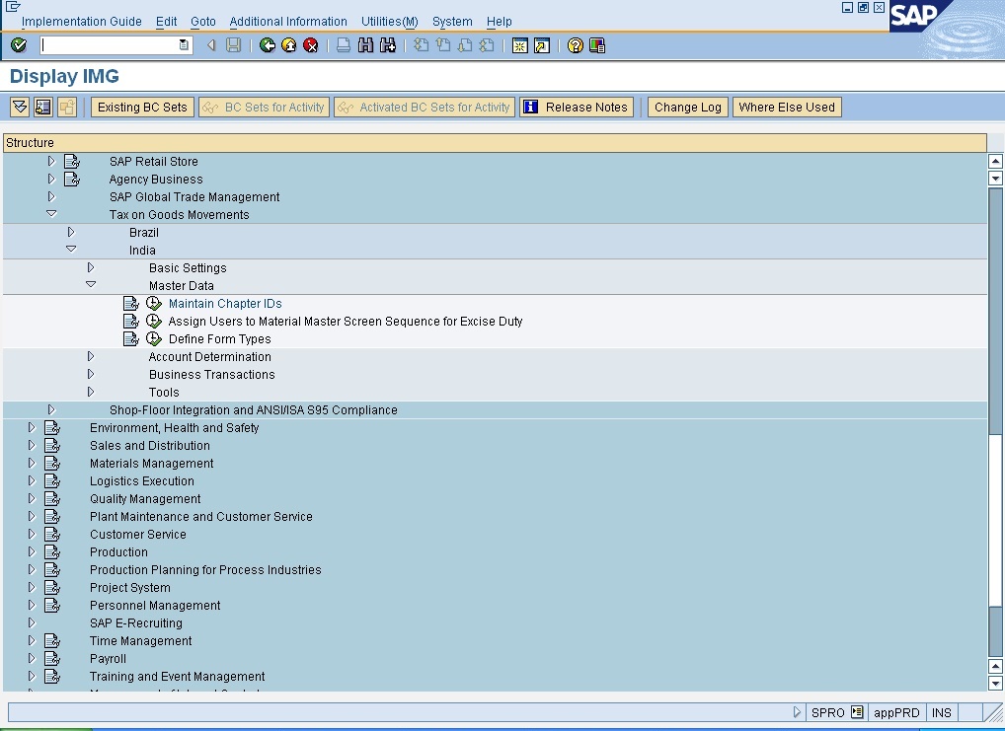The image size is (1005, 731).
Task: Click the Save diskette icon
Action: tap(233, 44)
